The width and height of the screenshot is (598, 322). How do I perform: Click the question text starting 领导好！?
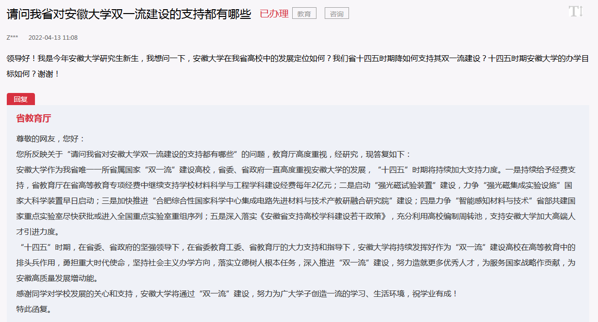click(297, 67)
